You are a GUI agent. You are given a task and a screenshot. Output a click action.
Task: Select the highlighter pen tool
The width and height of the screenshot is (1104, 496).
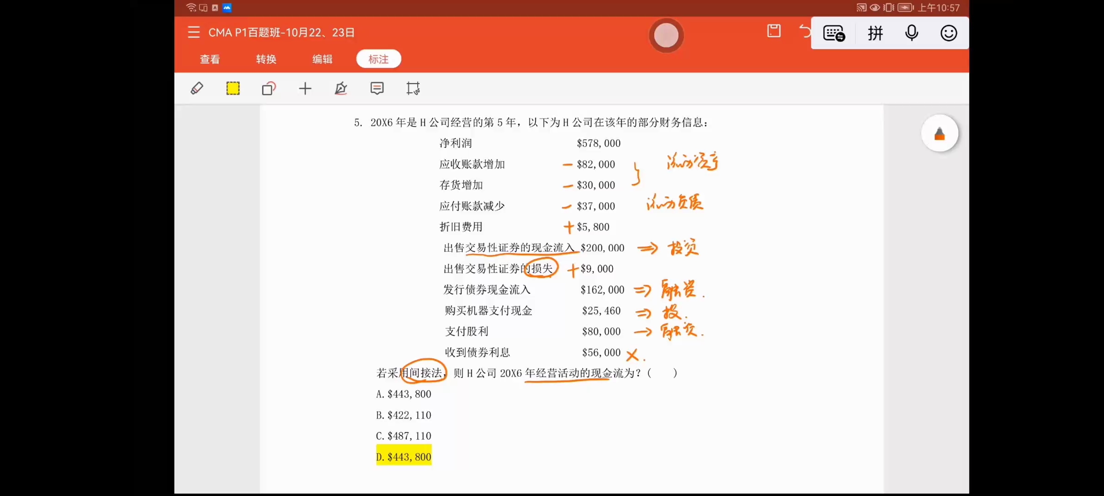(x=197, y=88)
